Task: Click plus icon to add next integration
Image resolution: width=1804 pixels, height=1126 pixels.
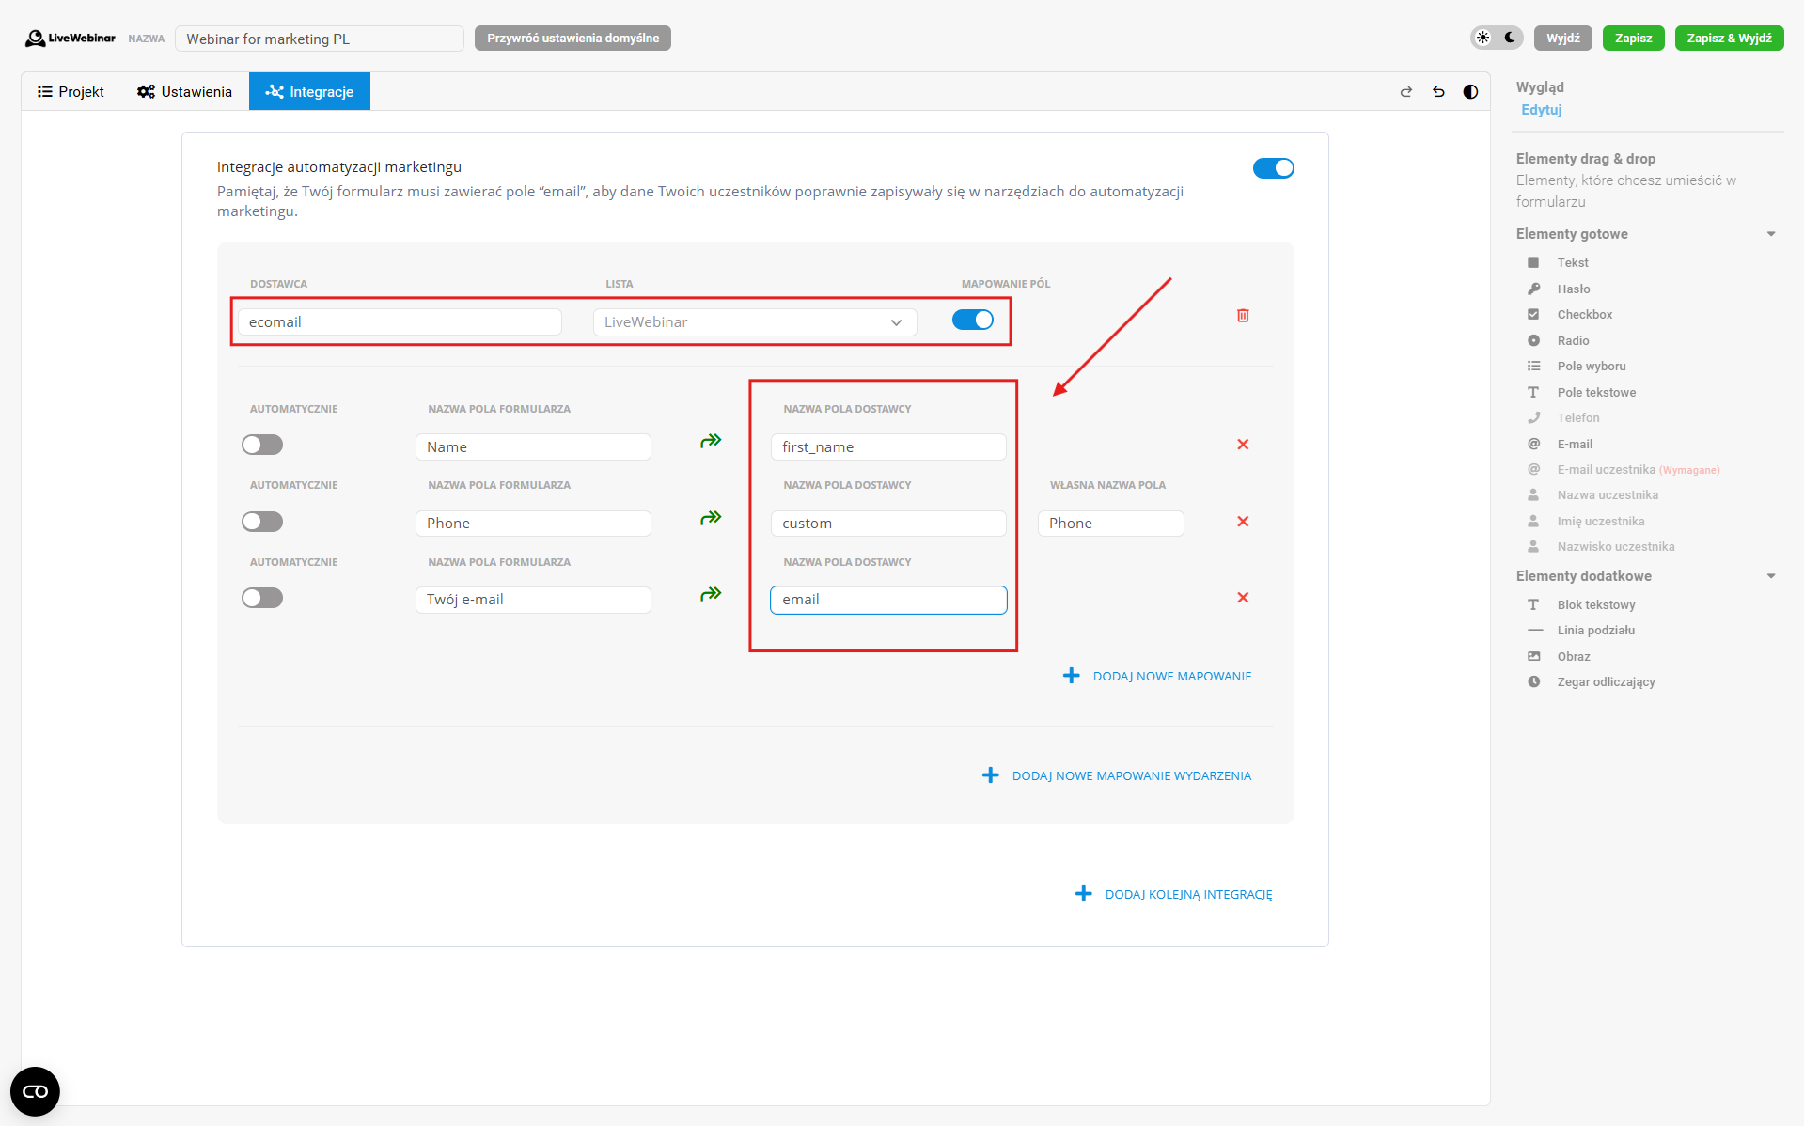Action: coord(1083,894)
